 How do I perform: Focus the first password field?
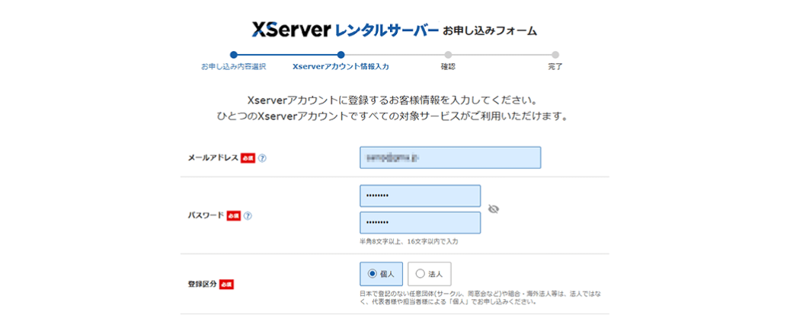pyautogui.click(x=421, y=196)
